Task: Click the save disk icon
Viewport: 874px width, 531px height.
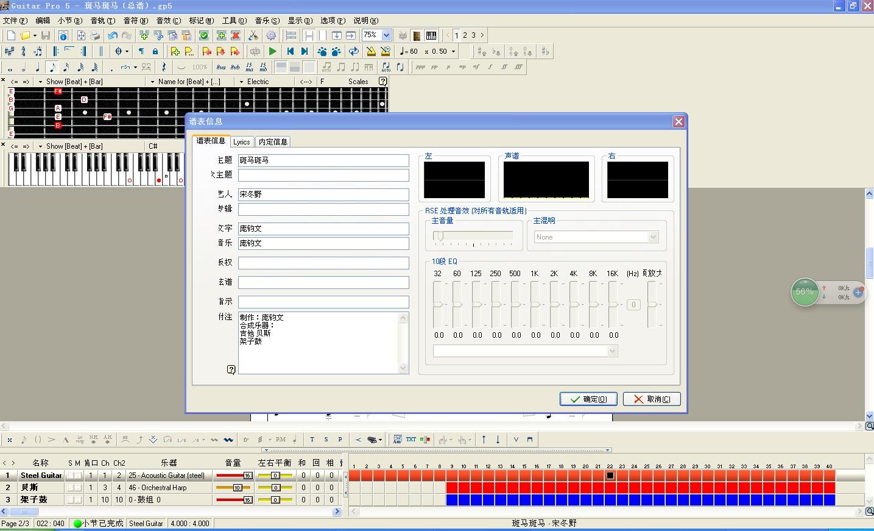Action: coord(46,35)
